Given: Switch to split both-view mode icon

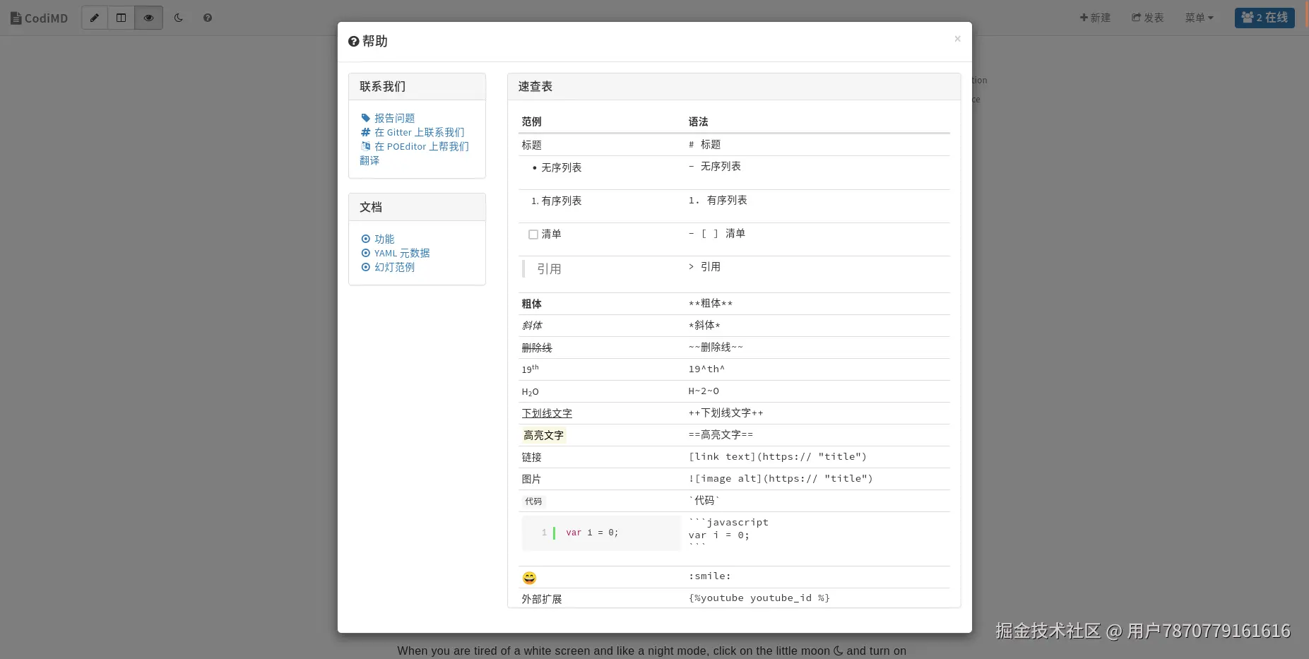Looking at the screenshot, I should pyautogui.click(x=122, y=18).
